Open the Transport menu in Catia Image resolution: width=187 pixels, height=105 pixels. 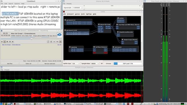pos(70,14)
